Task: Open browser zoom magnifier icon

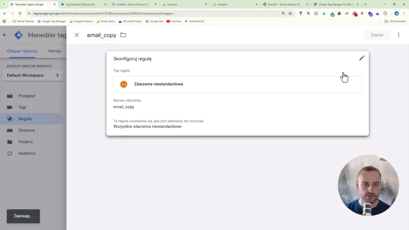Action: point(283,13)
